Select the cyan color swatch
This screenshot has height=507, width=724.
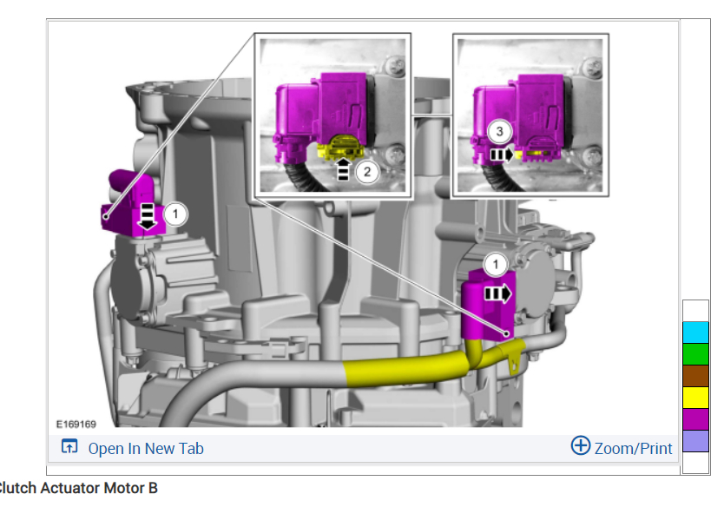point(695,333)
